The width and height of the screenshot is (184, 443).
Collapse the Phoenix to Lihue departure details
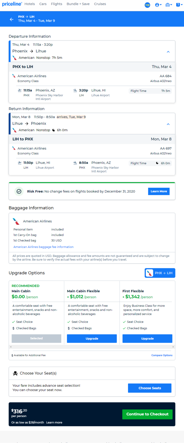[168, 52]
